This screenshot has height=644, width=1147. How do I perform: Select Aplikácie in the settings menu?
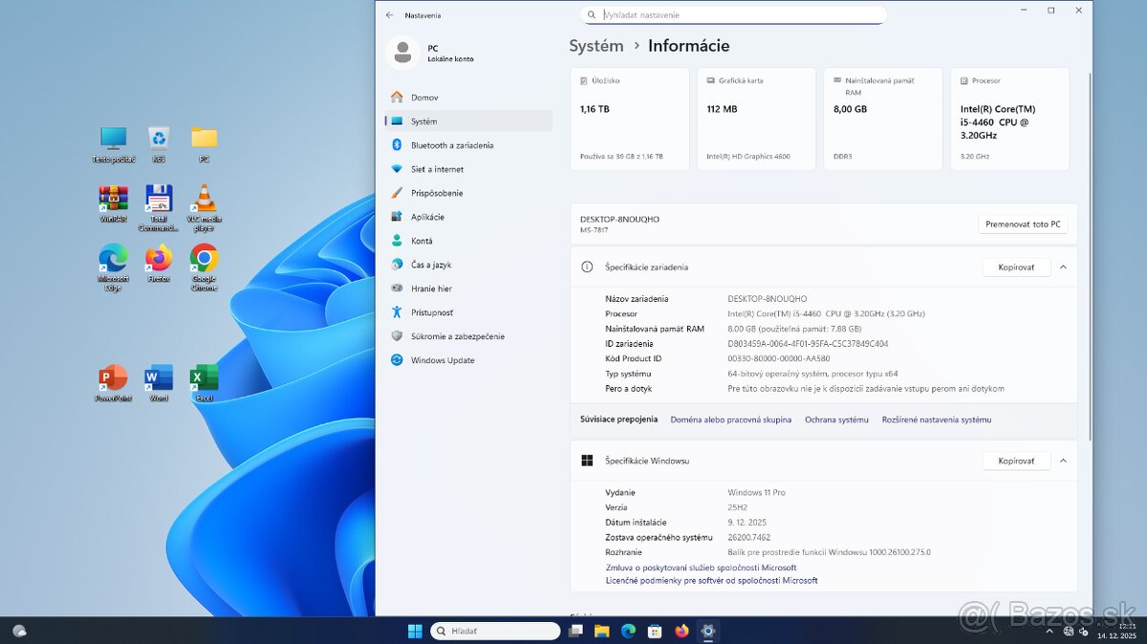tap(429, 217)
